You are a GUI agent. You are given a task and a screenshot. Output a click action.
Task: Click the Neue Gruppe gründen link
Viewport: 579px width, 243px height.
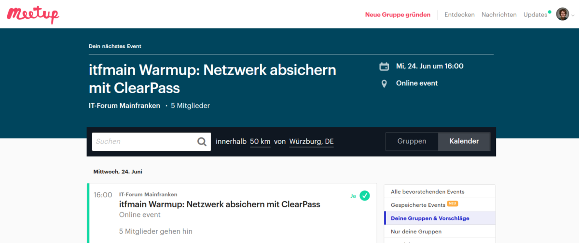coord(398,14)
